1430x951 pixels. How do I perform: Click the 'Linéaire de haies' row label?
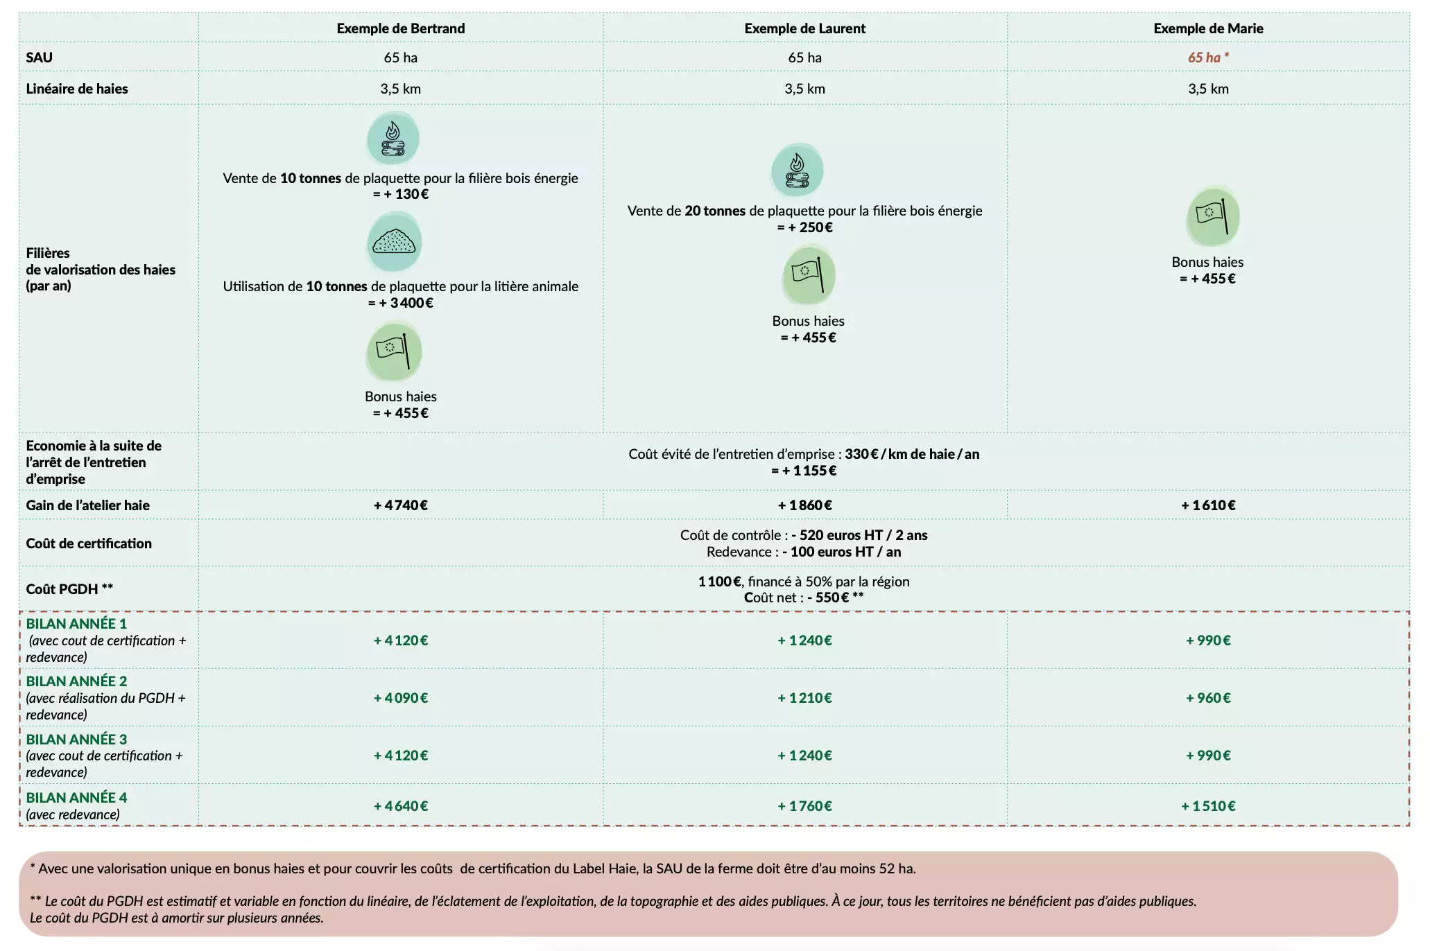tap(76, 89)
